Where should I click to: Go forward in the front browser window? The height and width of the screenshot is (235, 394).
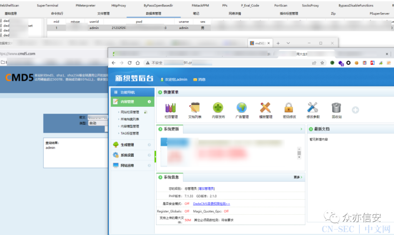122,63
